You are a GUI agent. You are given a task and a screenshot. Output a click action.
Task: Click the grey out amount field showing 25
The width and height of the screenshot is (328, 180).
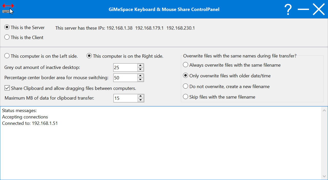click(x=125, y=67)
